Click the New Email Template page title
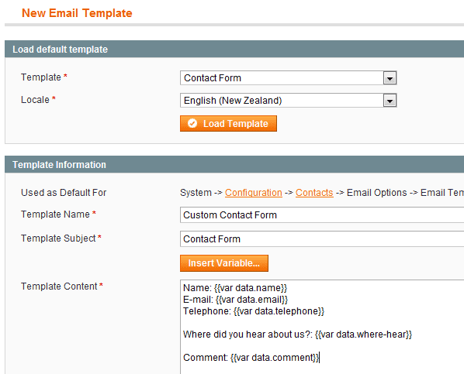464x374 pixels. (77, 13)
